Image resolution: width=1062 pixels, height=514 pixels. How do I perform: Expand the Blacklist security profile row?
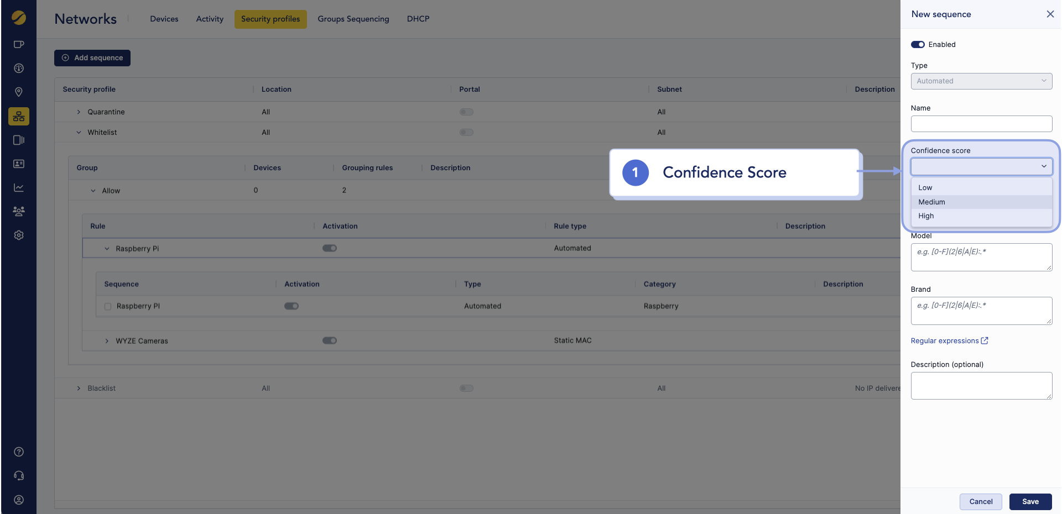[x=79, y=389]
